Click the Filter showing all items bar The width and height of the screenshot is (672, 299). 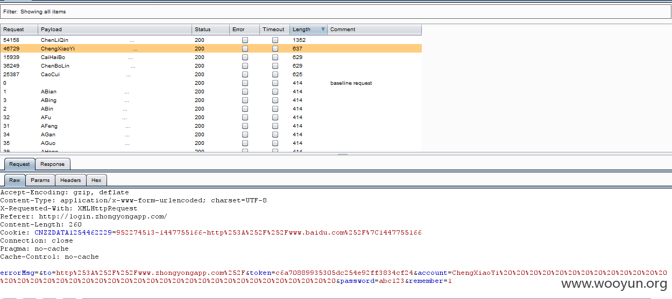click(x=336, y=11)
